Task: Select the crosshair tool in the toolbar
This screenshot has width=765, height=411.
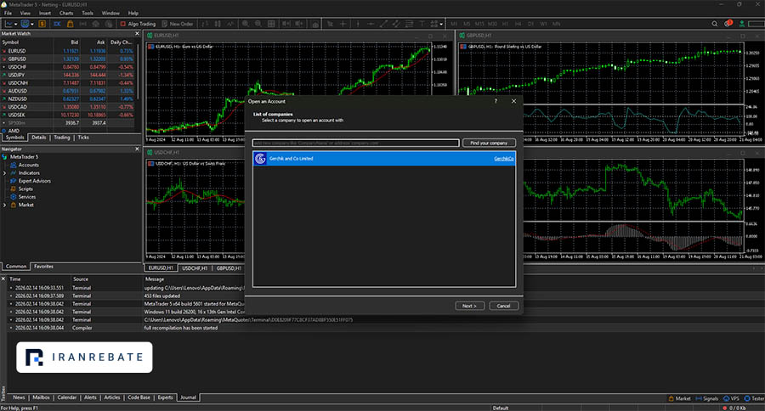Action: pos(343,24)
